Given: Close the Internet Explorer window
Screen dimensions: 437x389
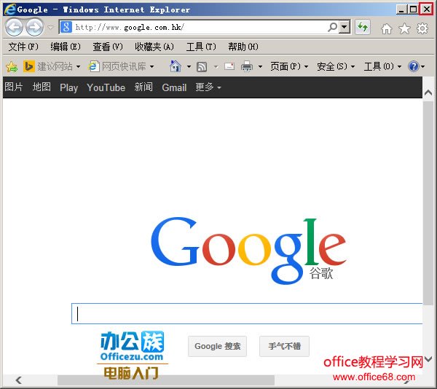Looking at the screenshot, I should (426, 9).
